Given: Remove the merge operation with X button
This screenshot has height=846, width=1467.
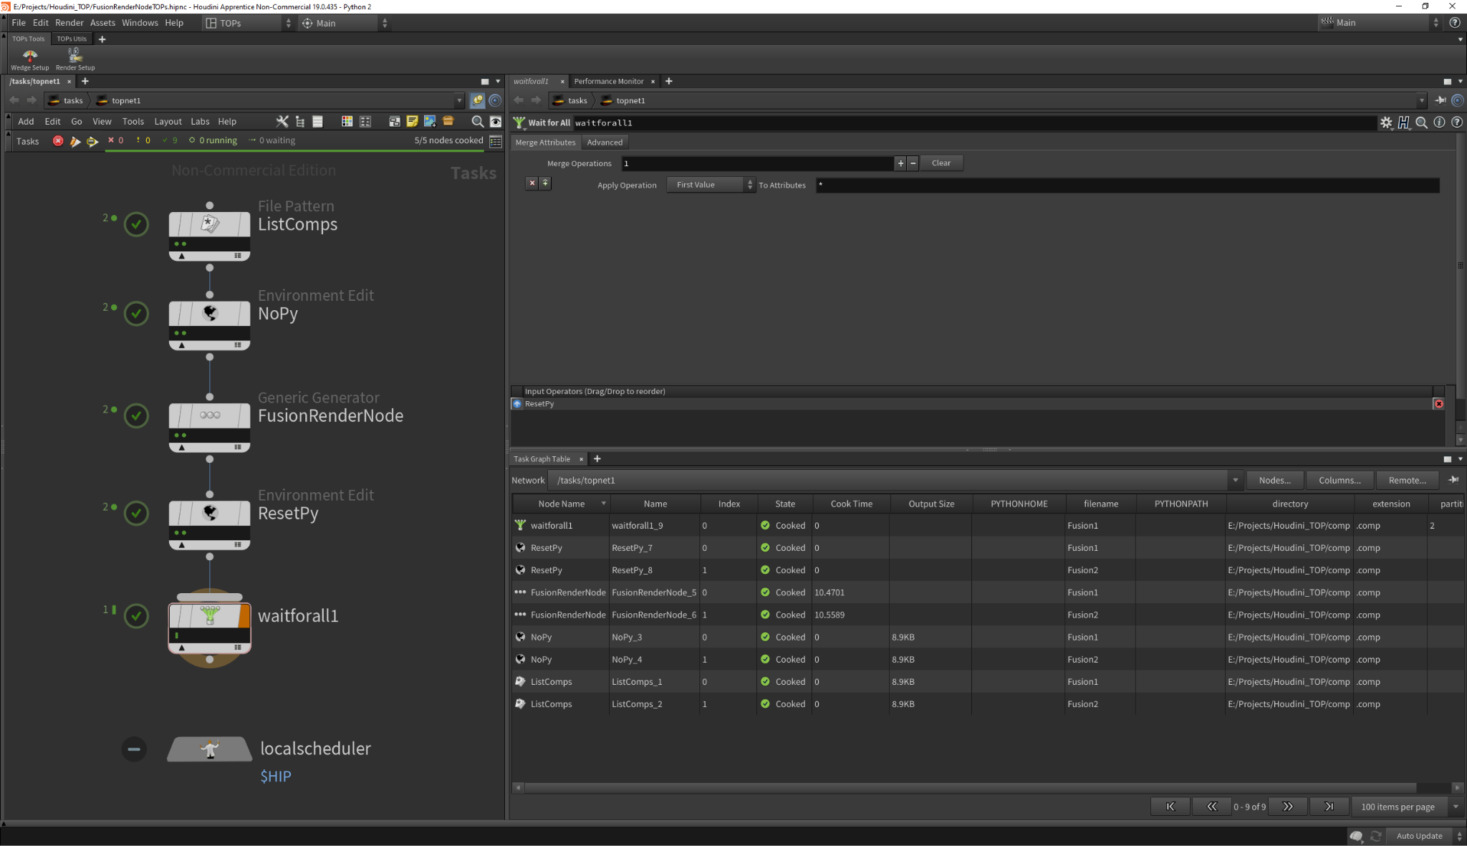Looking at the screenshot, I should [x=532, y=183].
